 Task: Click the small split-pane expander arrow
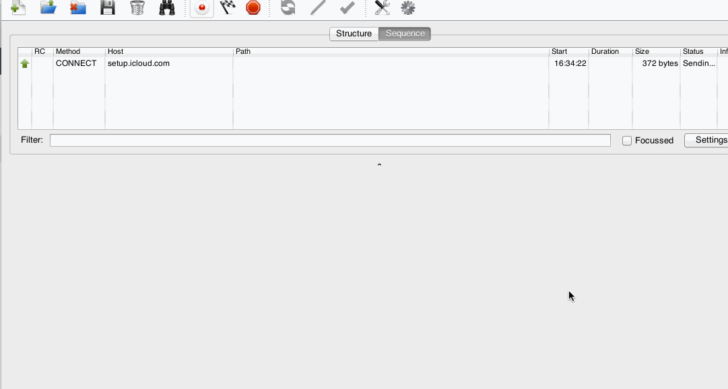[x=379, y=165]
